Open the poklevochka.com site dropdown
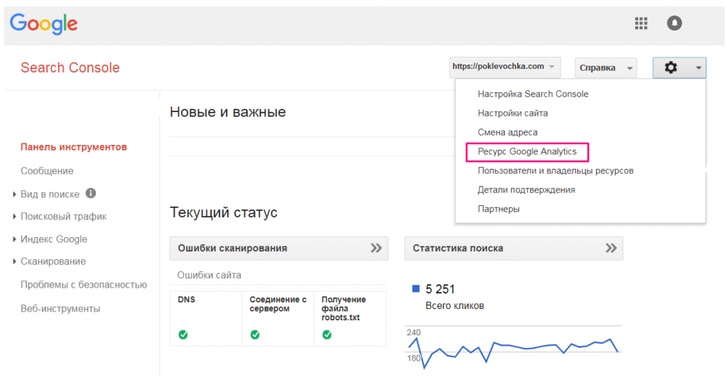 coord(505,67)
